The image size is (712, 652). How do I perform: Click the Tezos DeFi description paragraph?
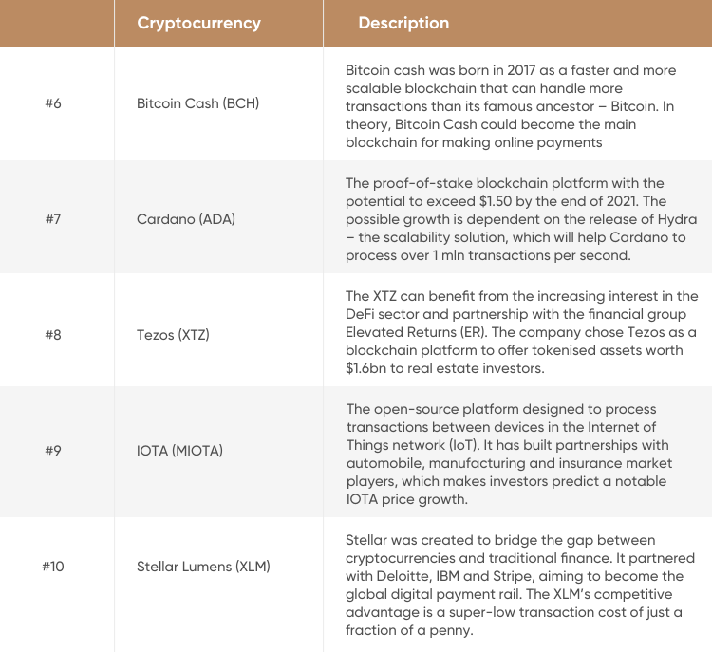[522, 332]
